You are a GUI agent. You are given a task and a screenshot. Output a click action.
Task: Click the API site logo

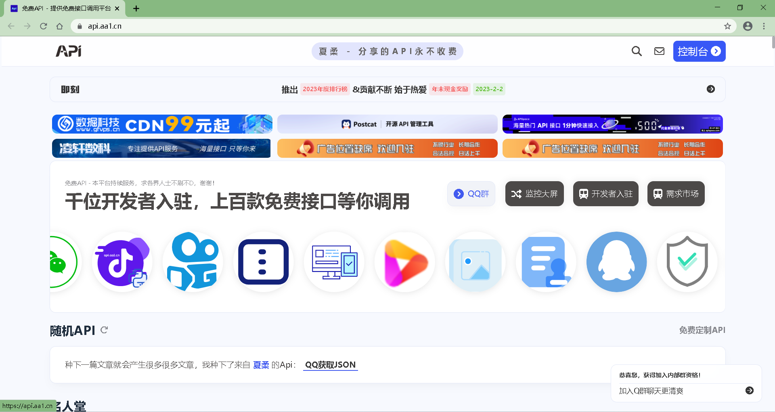69,51
